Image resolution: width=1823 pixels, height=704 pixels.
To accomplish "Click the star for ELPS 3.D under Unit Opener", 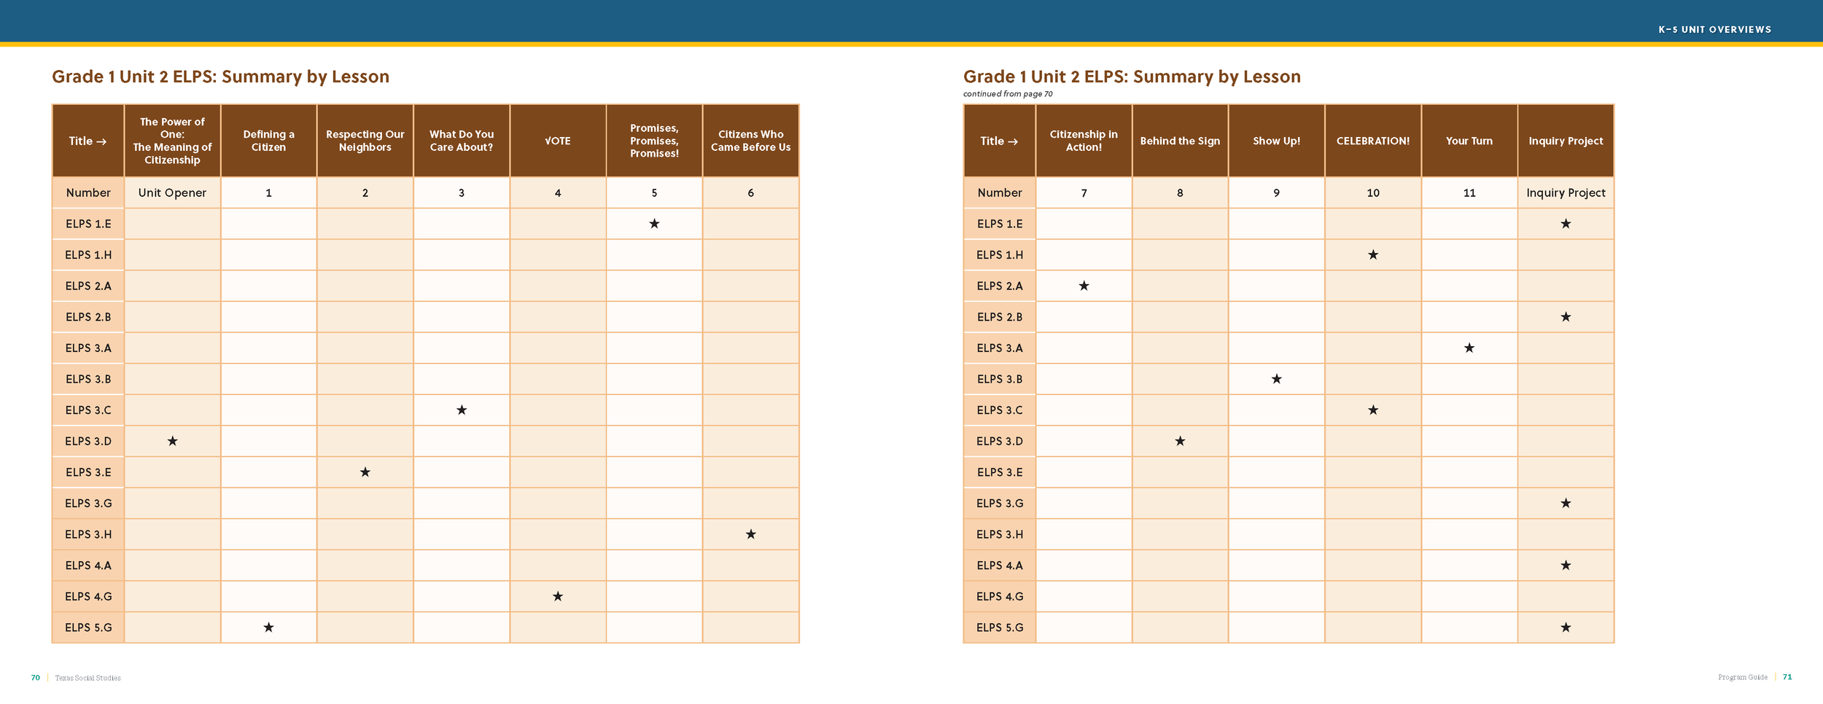I will pos(172,441).
